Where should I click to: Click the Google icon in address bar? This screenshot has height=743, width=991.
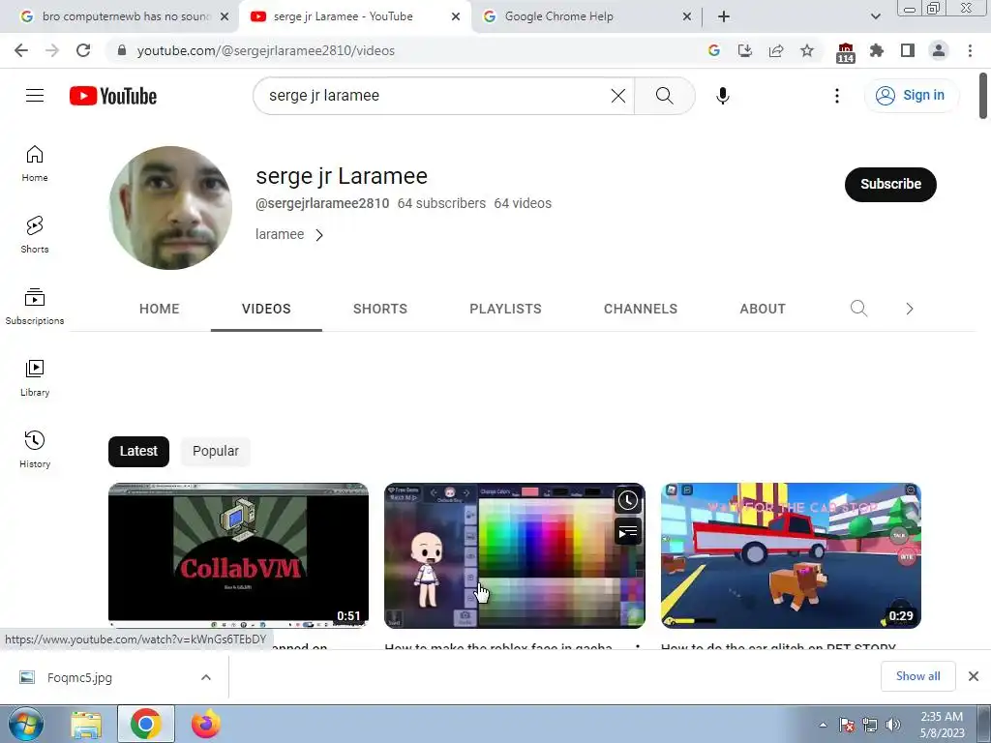point(714,50)
